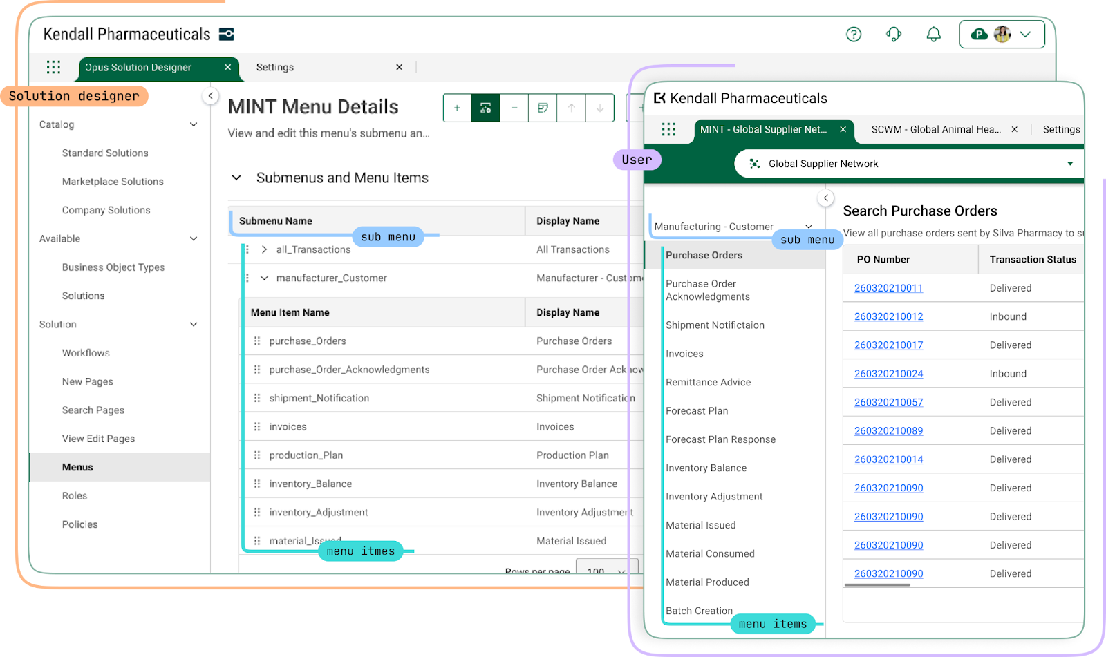Open Workflows in the sidebar
The image size is (1106, 657).
point(86,353)
